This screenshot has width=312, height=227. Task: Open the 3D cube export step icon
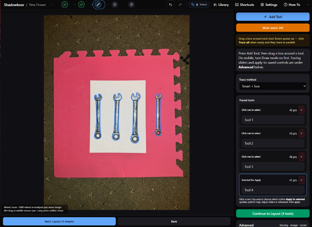(132, 5)
